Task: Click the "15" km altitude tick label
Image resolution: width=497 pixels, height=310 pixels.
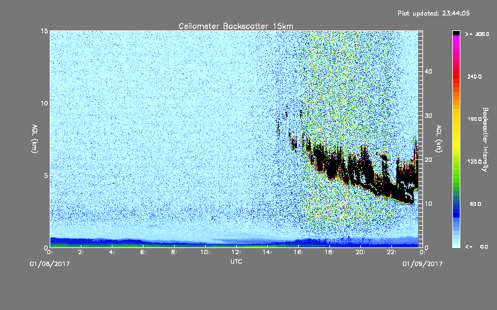Action: (x=44, y=31)
